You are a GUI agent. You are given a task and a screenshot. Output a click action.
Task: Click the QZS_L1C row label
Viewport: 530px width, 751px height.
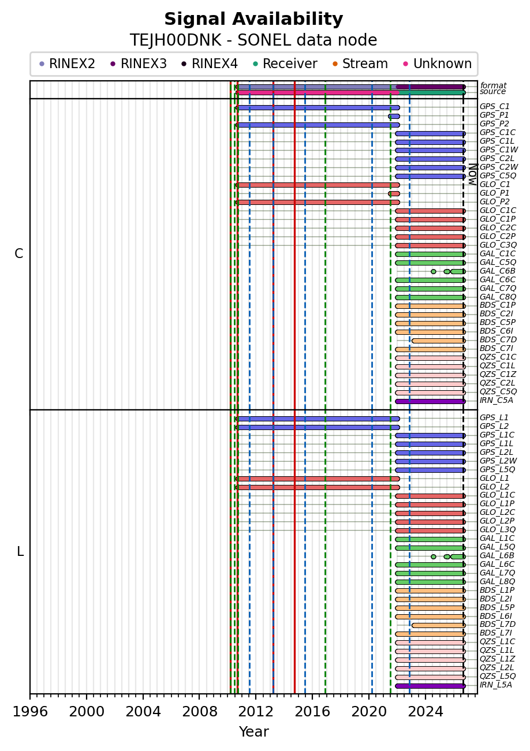[x=498, y=642]
